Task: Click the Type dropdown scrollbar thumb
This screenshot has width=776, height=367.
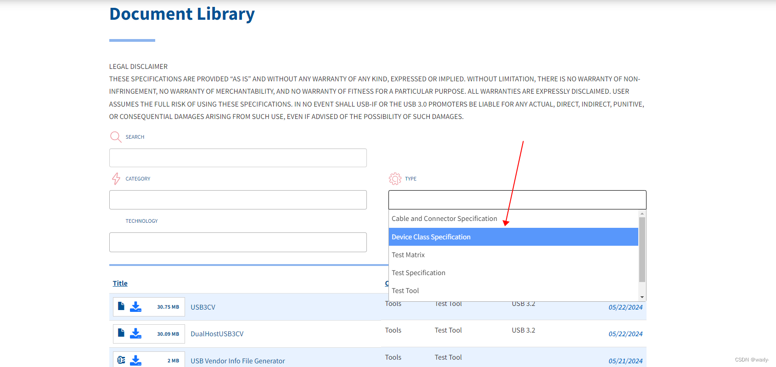Action: [x=642, y=249]
